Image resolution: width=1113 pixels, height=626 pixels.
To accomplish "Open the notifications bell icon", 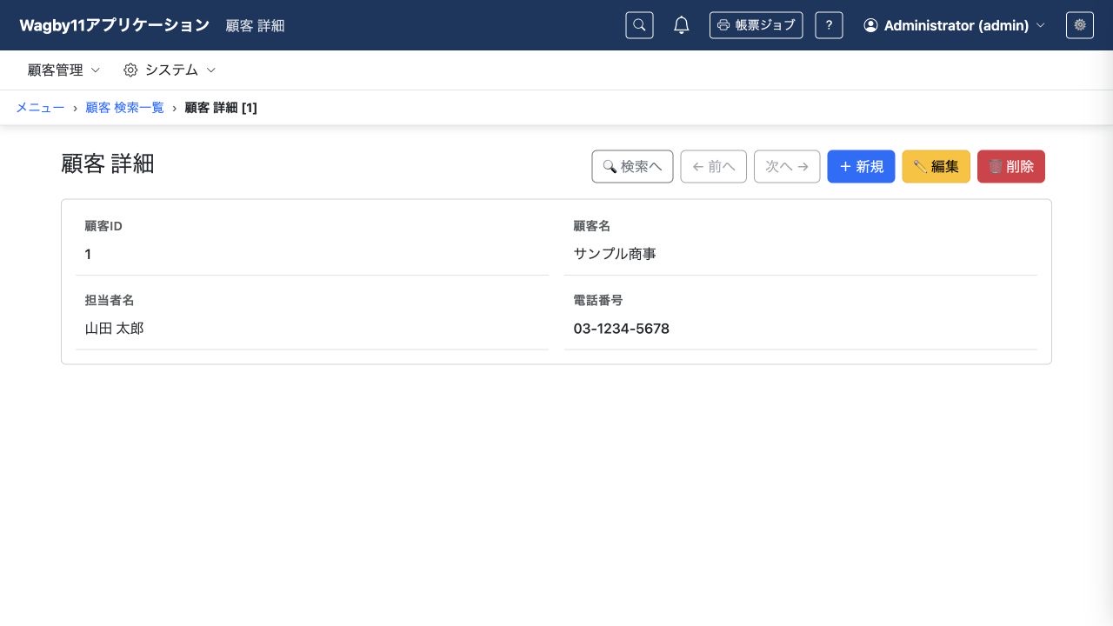I will (682, 25).
